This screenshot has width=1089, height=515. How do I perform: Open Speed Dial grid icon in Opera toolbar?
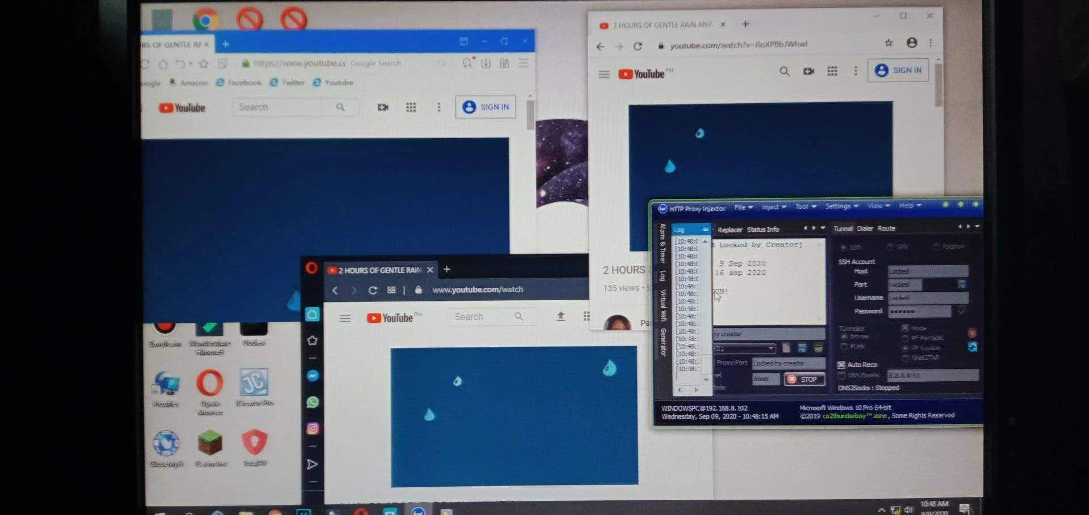click(391, 290)
